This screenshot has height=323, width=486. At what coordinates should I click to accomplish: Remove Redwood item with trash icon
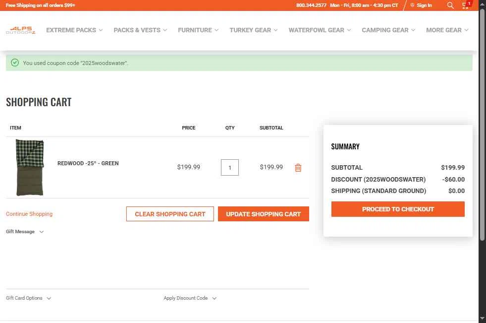tap(298, 168)
